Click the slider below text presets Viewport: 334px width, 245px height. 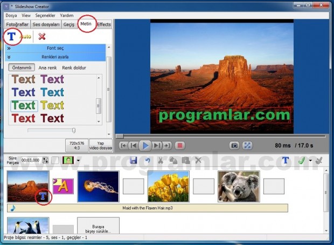click(51, 131)
